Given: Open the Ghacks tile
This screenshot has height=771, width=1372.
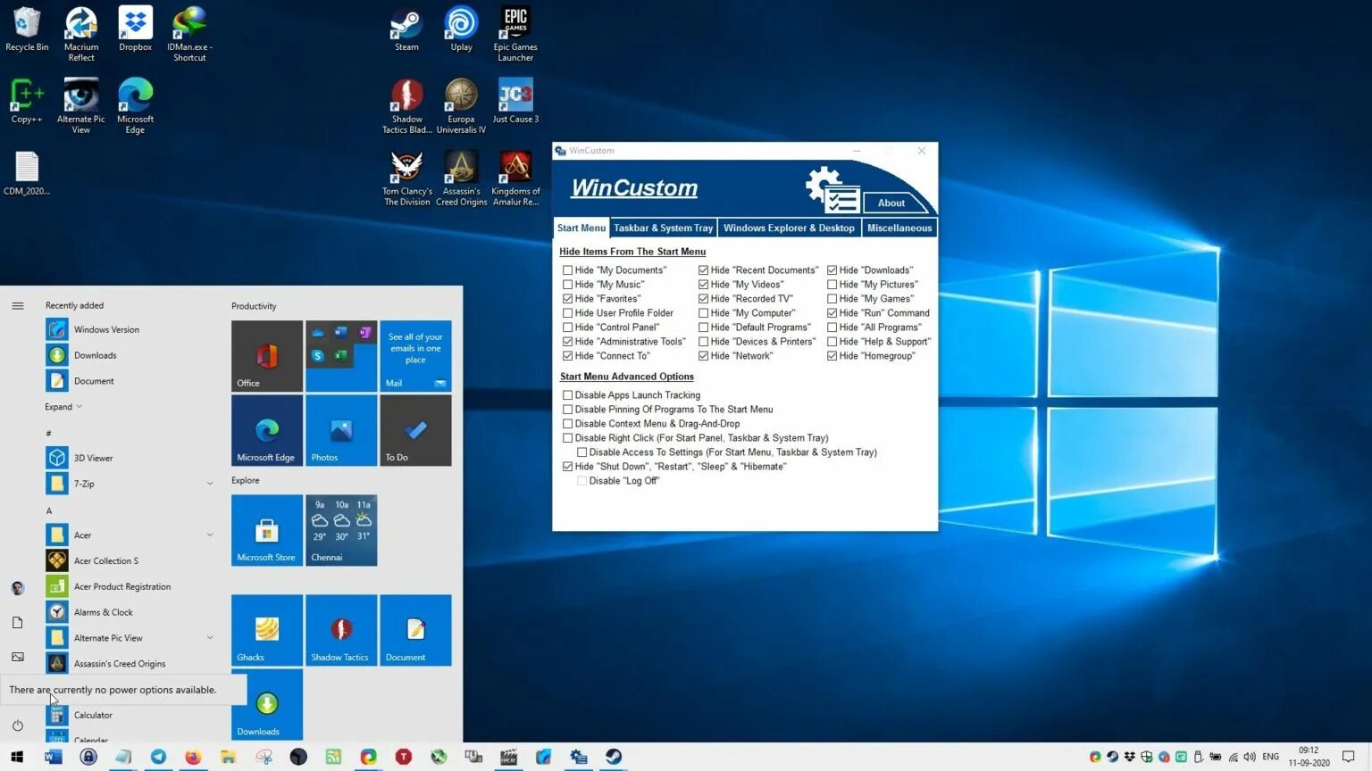Looking at the screenshot, I should click(267, 630).
